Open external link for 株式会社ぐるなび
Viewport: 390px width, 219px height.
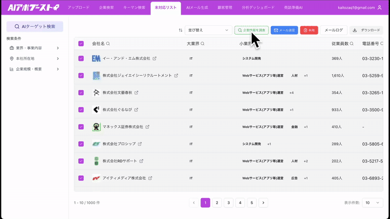click(x=136, y=110)
